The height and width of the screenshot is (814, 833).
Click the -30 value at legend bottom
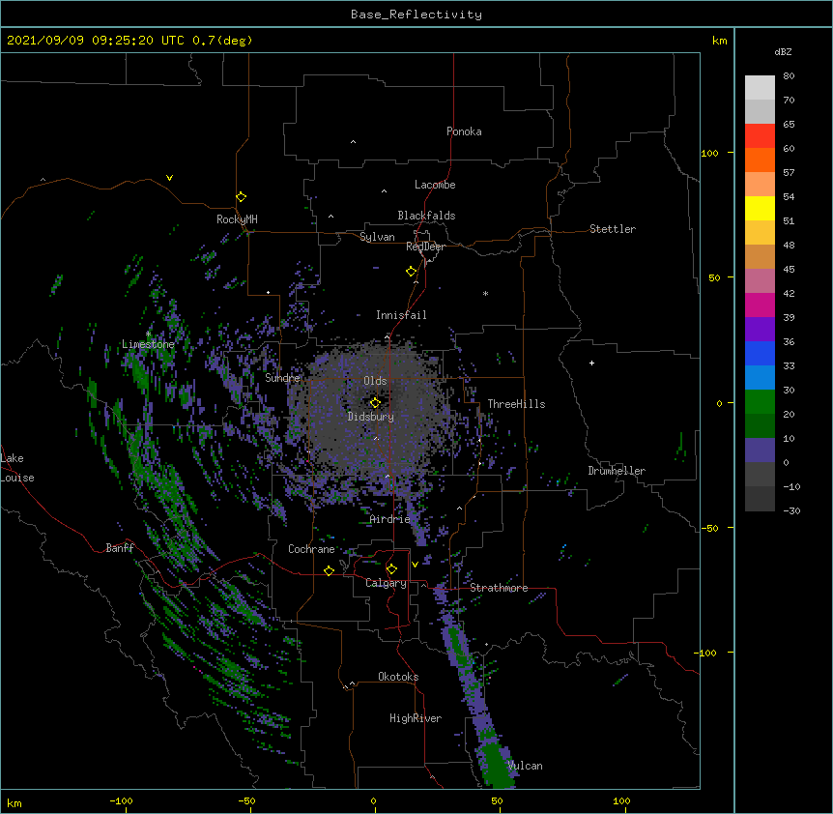pyautogui.click(x=791, y=510)
